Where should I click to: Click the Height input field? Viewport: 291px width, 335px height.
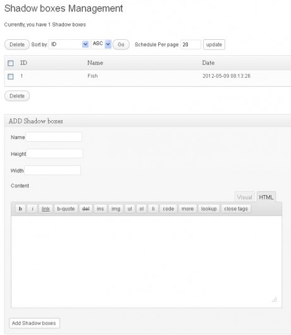point(54,154)
